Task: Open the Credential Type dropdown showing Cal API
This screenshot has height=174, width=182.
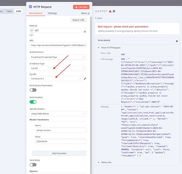Action: 58,69
